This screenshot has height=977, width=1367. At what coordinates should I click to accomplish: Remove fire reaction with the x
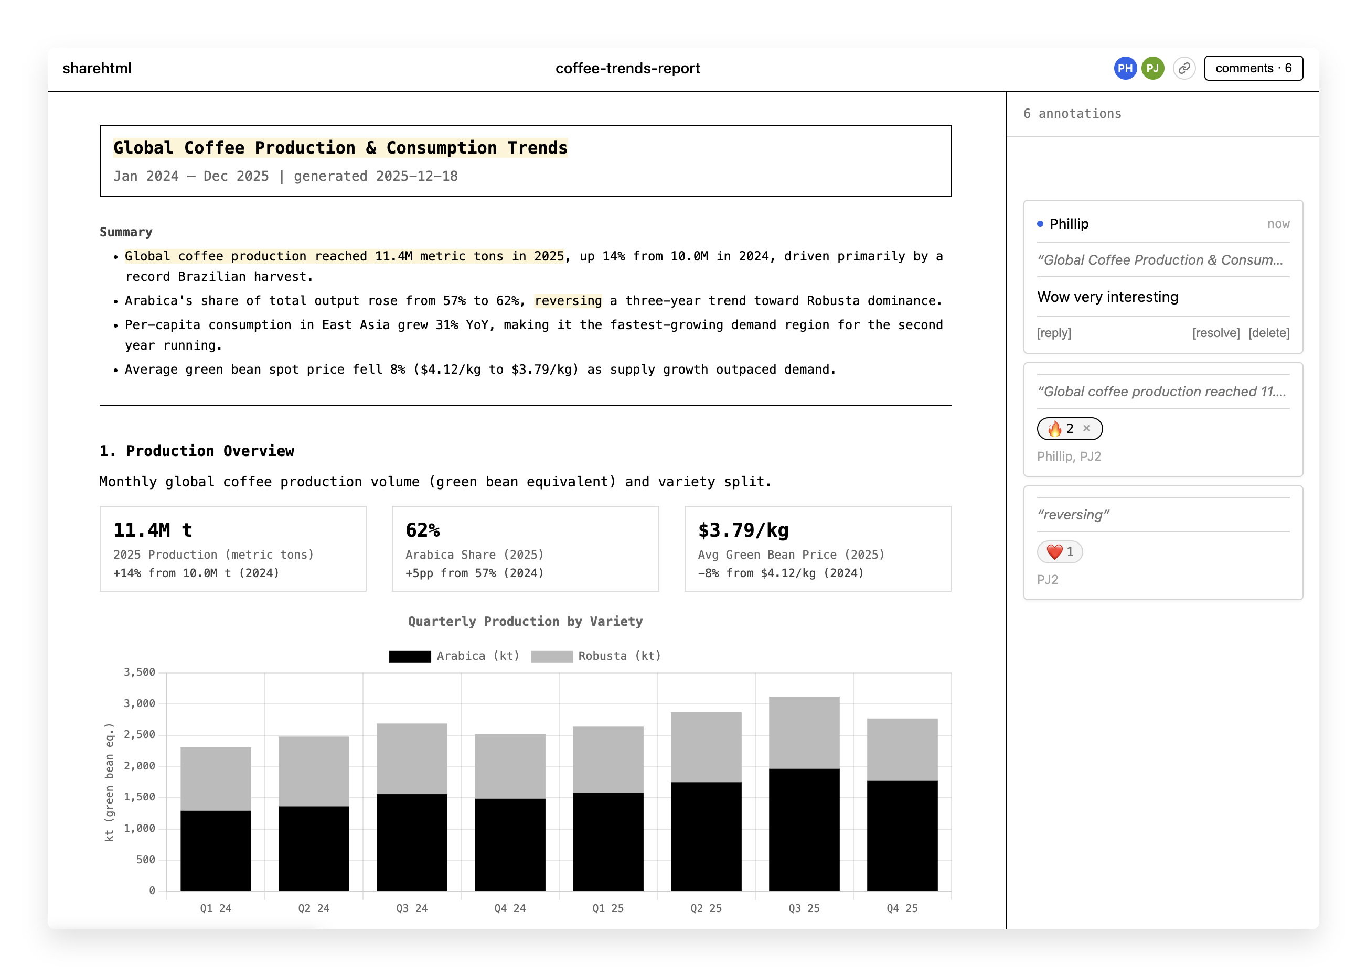point(1086,428)
